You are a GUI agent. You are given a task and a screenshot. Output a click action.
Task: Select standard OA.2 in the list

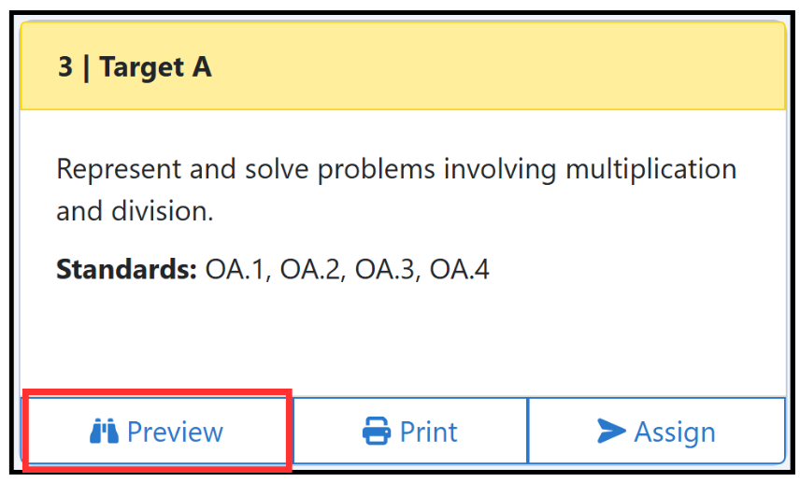312,269
